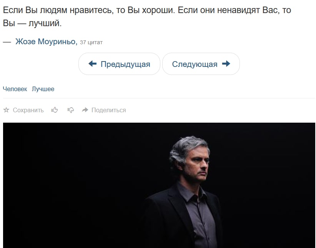Viewport: 316px width, 248px height.
Task: Click the dark background of the photo
Action: (70, 181)
